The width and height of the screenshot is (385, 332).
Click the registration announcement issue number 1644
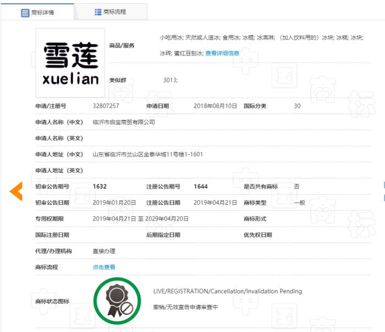coord(201,187)
